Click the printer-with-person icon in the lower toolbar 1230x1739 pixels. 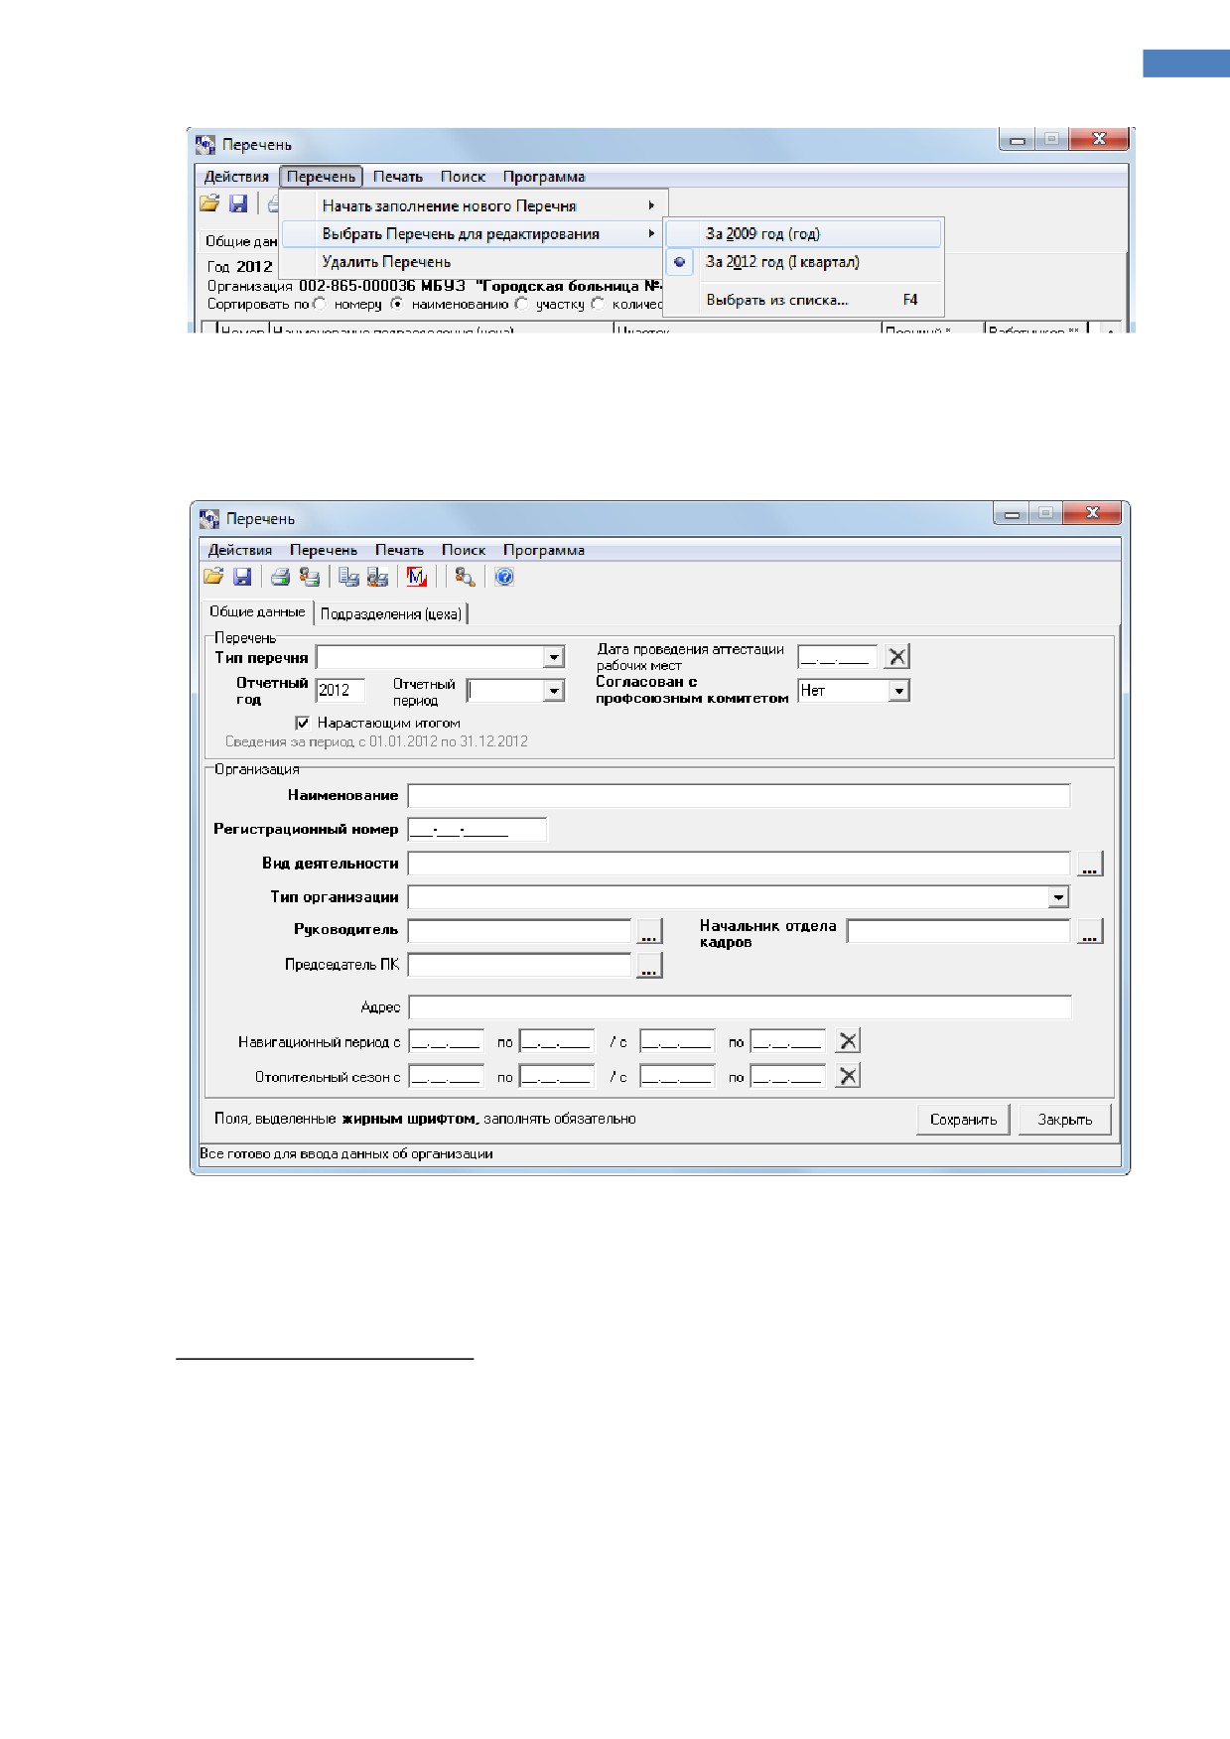point(310,577)
